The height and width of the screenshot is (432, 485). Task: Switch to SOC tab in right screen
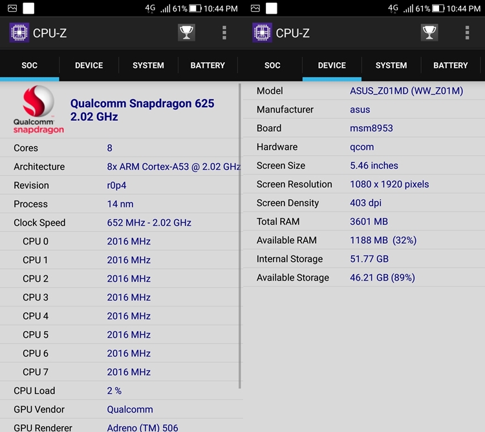point(272,65)
